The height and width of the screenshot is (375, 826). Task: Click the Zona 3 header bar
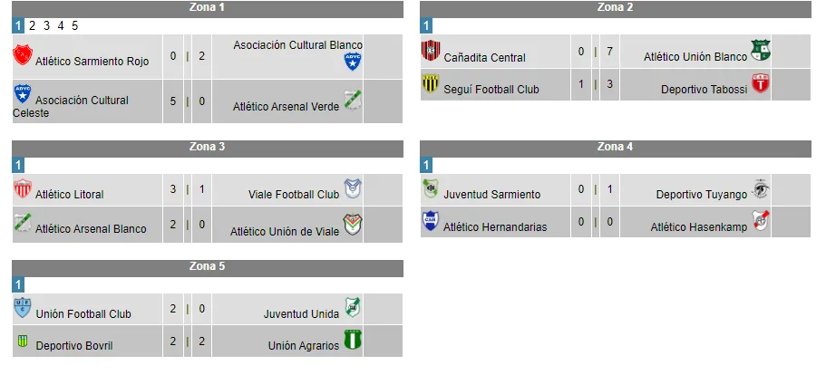point(208,146)
